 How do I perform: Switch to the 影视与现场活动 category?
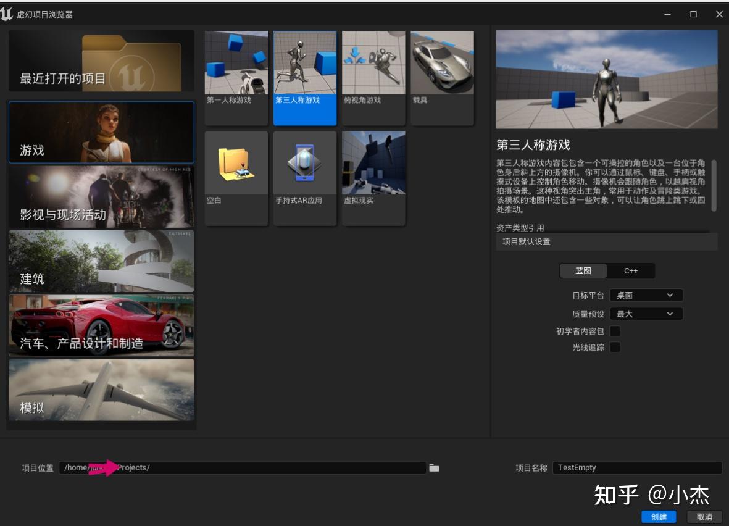pos(101,196)
